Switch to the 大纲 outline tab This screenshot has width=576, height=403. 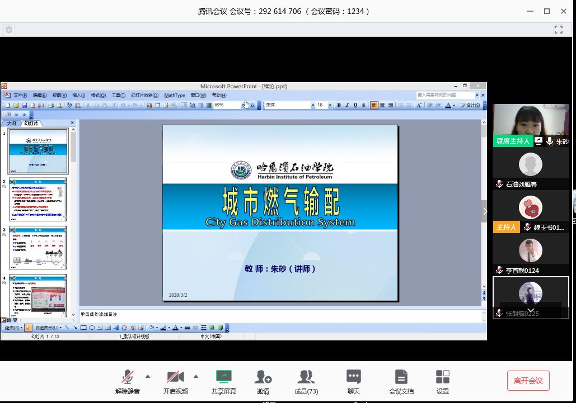pyautogui.click(x=11, y=123)
